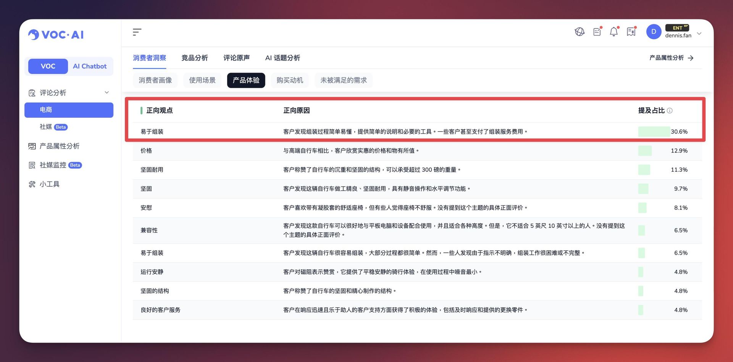Click the VOC.AI logo

pos(56,35)
